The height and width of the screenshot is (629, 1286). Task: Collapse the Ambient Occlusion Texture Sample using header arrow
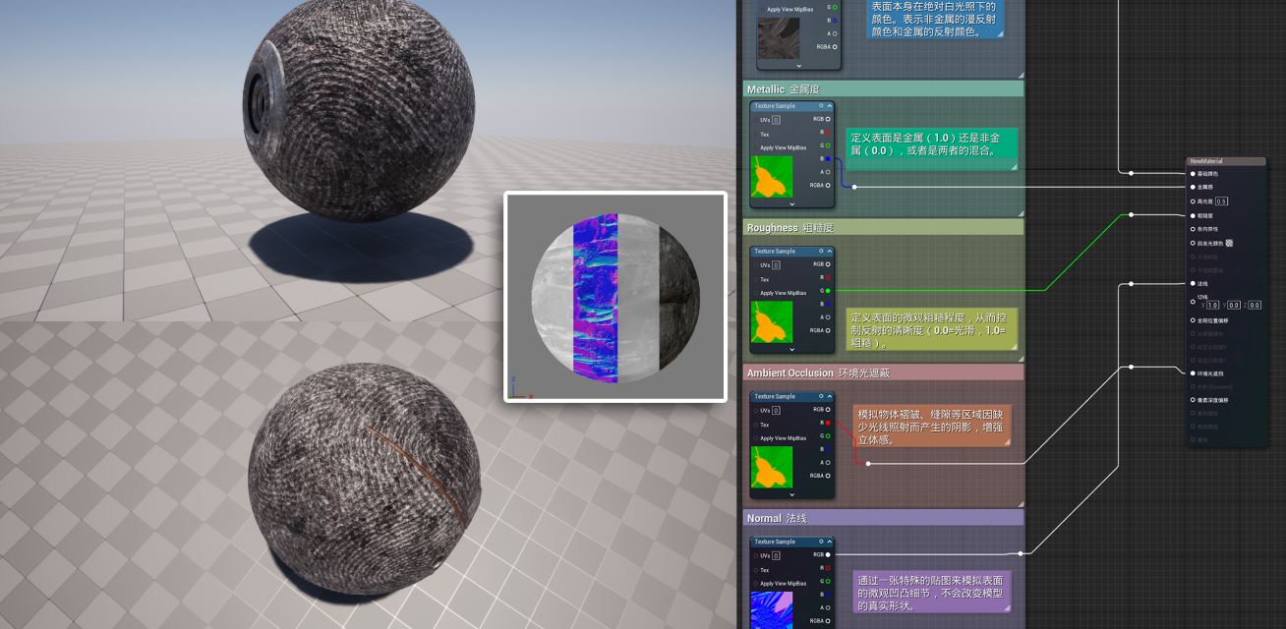click(830, 396)
